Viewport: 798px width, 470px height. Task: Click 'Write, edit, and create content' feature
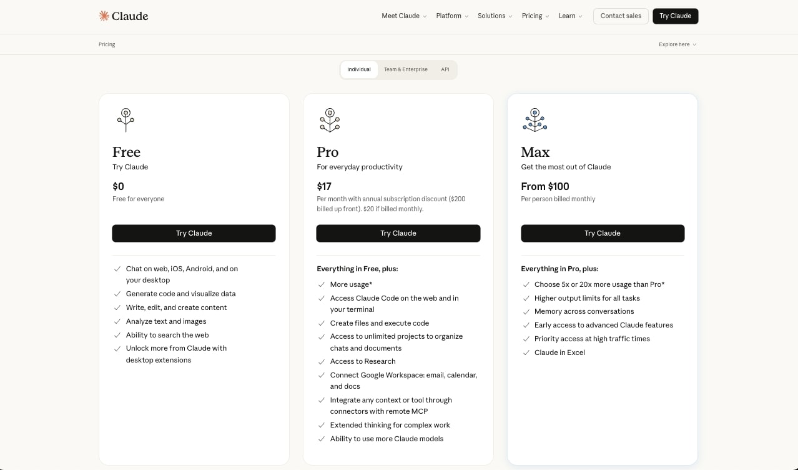(x=176, y=307)
